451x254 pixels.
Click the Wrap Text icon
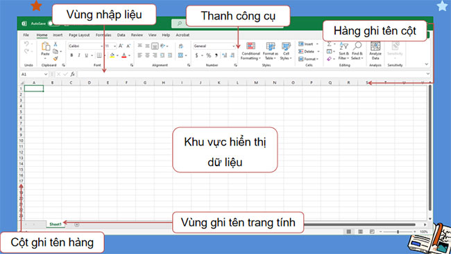pyautogui.click(x=181, y=46)
